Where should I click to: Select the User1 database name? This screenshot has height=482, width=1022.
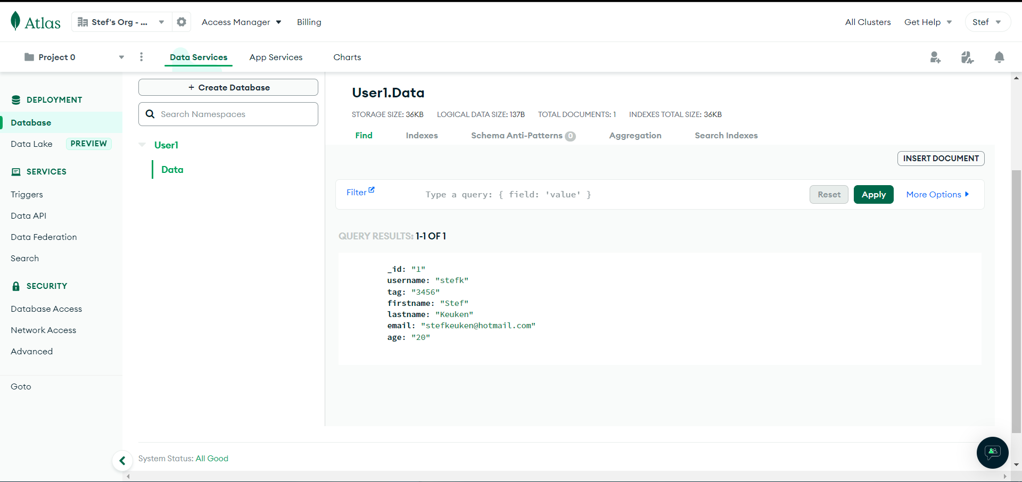pyautogui.click(x=166, y=145)
